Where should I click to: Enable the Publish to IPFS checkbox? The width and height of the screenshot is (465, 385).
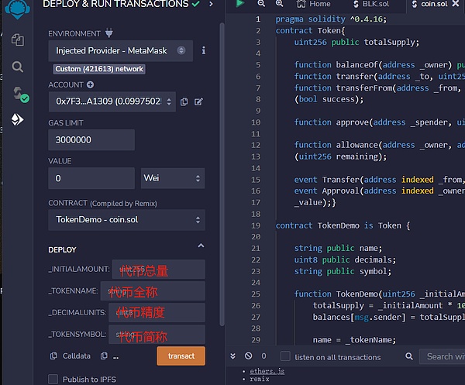pos(53,379)
